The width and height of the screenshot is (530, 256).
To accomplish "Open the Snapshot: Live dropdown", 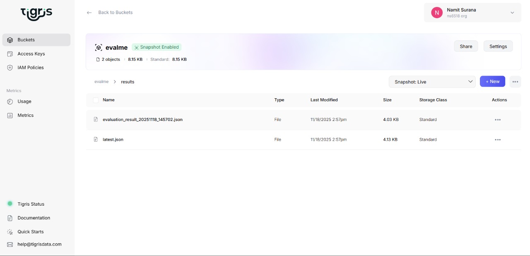I will click(x=432, y=82).
